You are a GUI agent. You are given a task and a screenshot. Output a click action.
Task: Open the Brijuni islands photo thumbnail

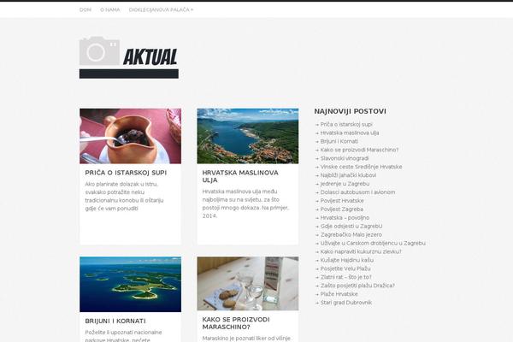[x=130, y=285]
